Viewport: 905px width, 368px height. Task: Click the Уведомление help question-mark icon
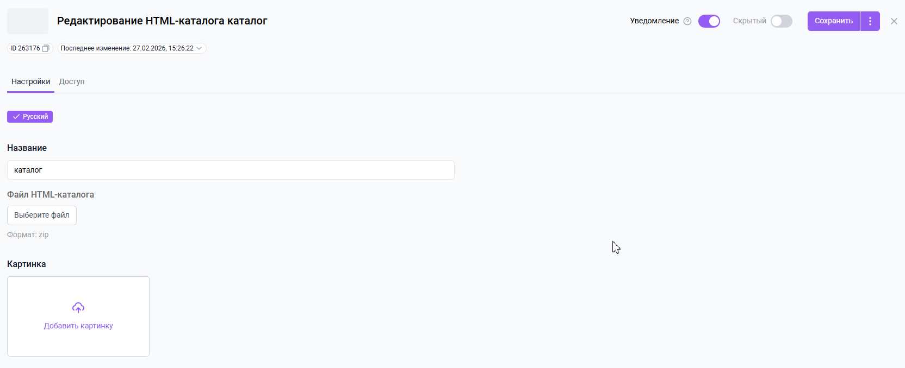(687, 21)
